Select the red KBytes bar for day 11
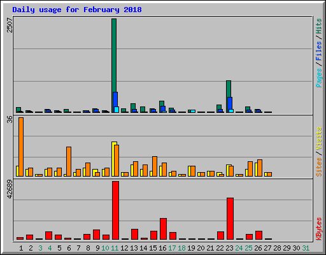 pos(115,210)
